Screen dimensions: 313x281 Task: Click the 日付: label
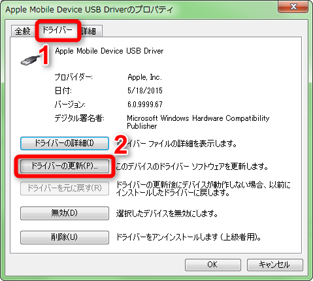click(63, 91)
